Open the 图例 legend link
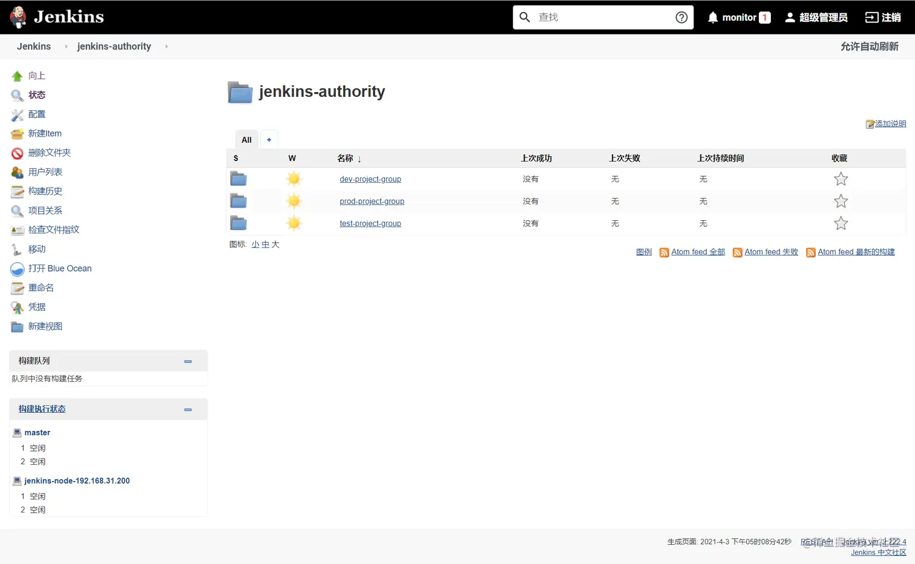Screen dimensions: 915x564 [x=644, y=252]
